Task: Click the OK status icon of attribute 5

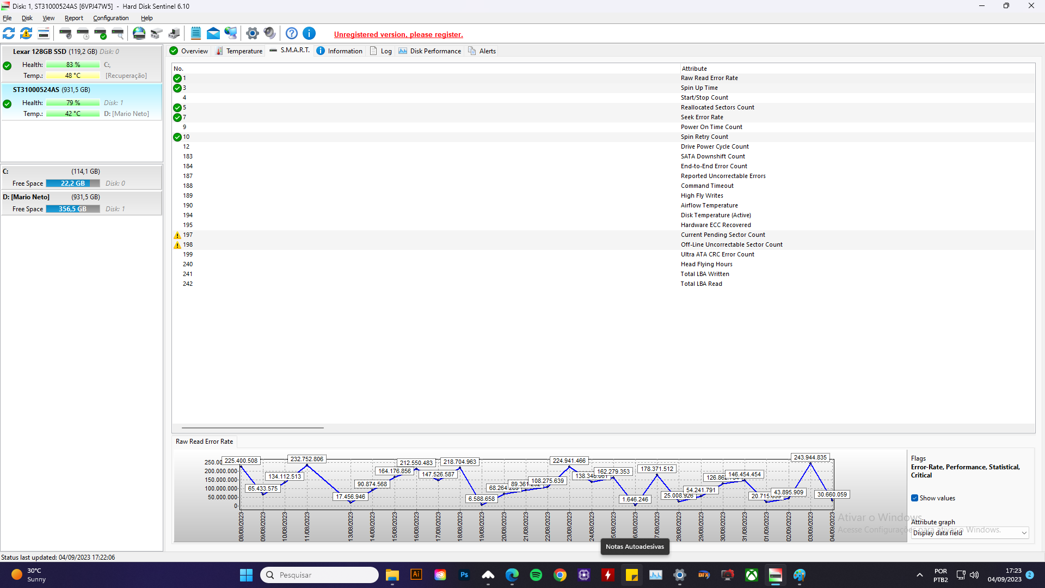Action: [x=177, y=108]
